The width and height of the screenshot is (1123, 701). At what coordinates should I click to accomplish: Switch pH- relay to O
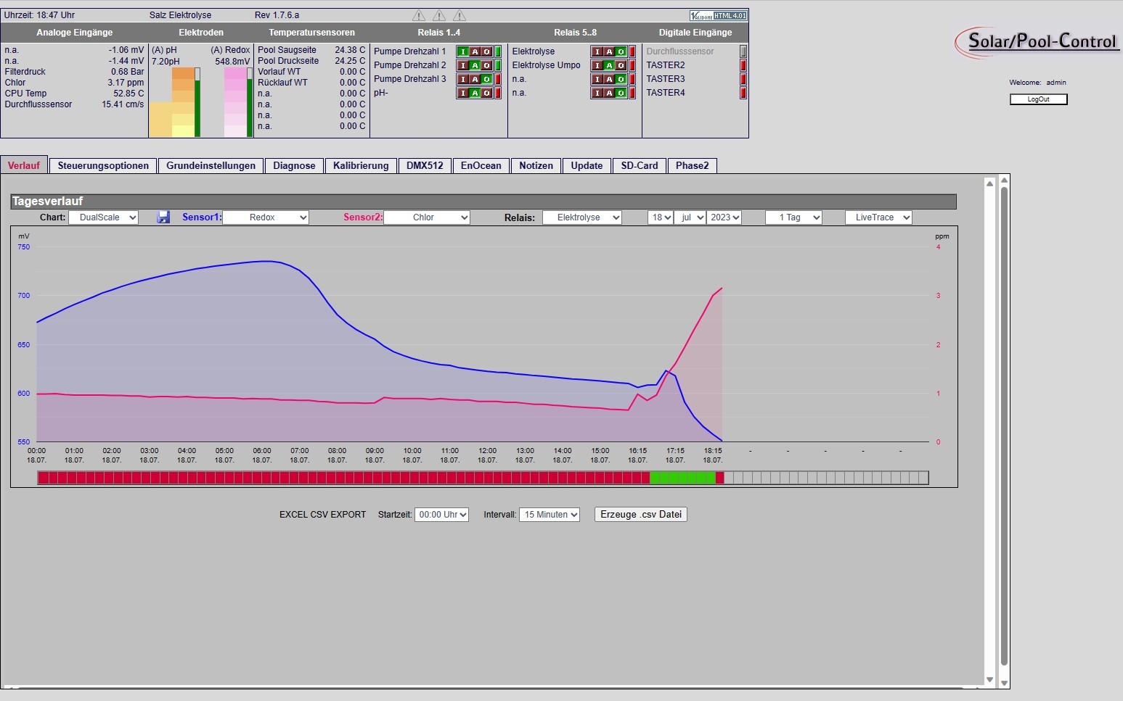(x=486, y=93)
